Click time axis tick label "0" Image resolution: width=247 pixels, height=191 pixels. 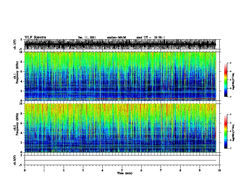pos(25,170)
